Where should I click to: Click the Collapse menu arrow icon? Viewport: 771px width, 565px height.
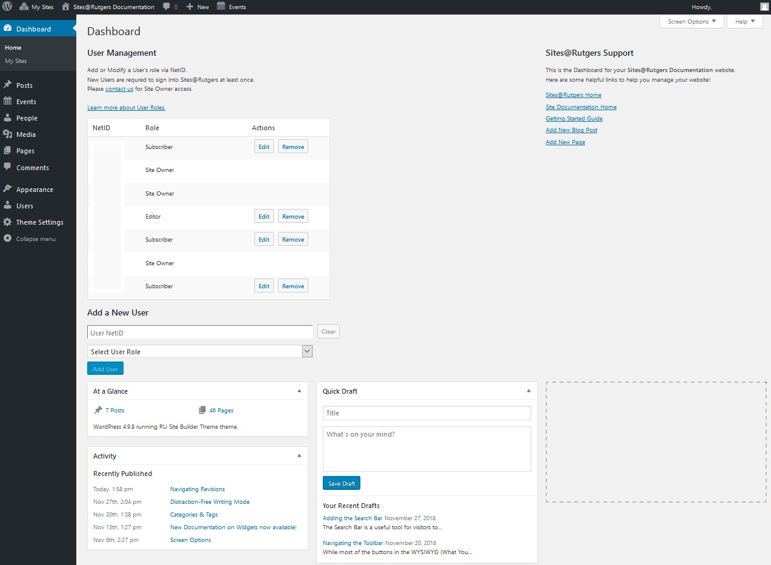(x=7, y=239)
